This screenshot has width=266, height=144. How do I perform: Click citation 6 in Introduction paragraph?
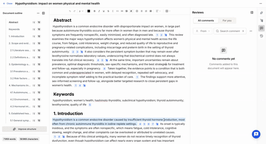148,124
